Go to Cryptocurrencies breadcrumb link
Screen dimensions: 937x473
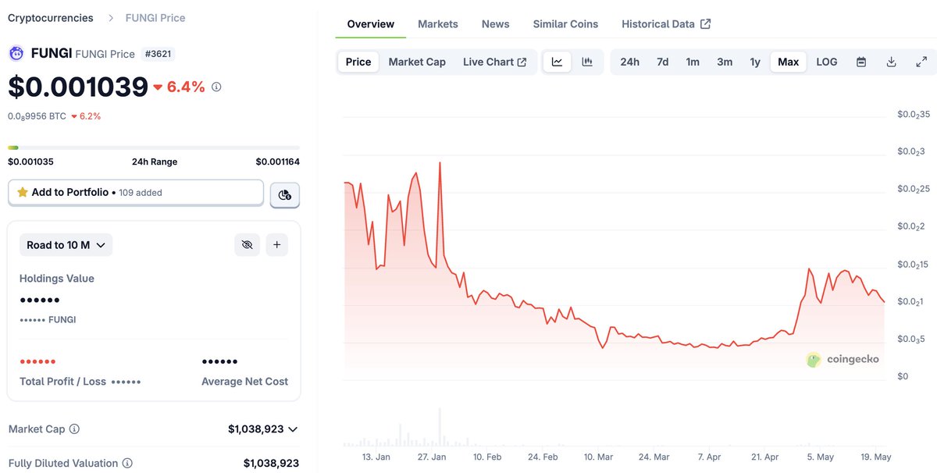click(x=51, y=18)
